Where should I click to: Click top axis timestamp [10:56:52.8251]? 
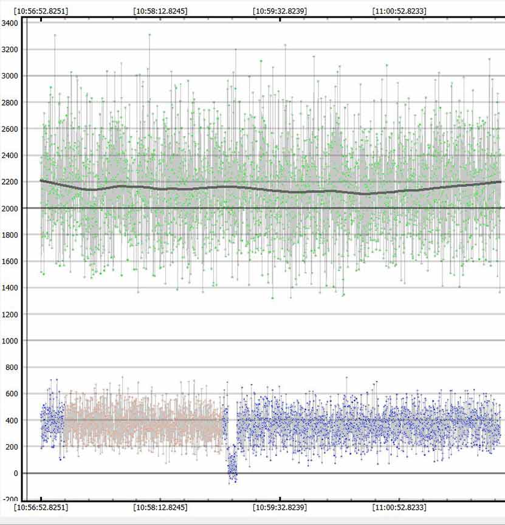pyautogui.click(x=41, y=11)
